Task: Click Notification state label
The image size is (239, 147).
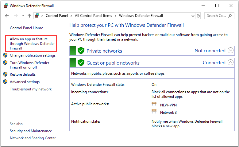Action: (x=86, y=121)
